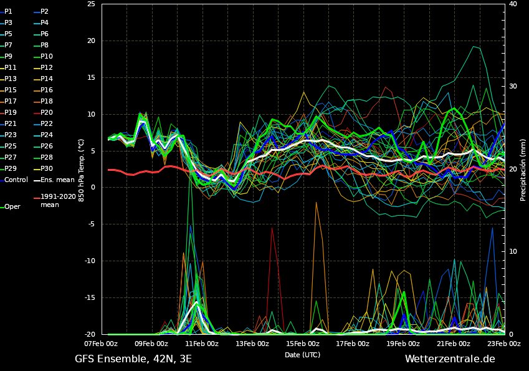
Task: Select the 13Feb 00z axis label
Action: [252, 344]
